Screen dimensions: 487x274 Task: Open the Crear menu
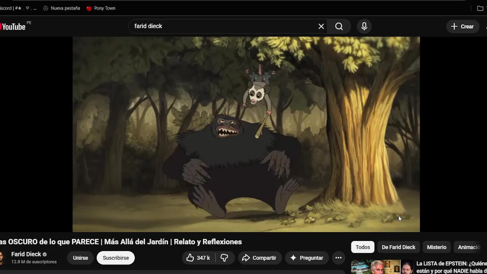point(462,26)
